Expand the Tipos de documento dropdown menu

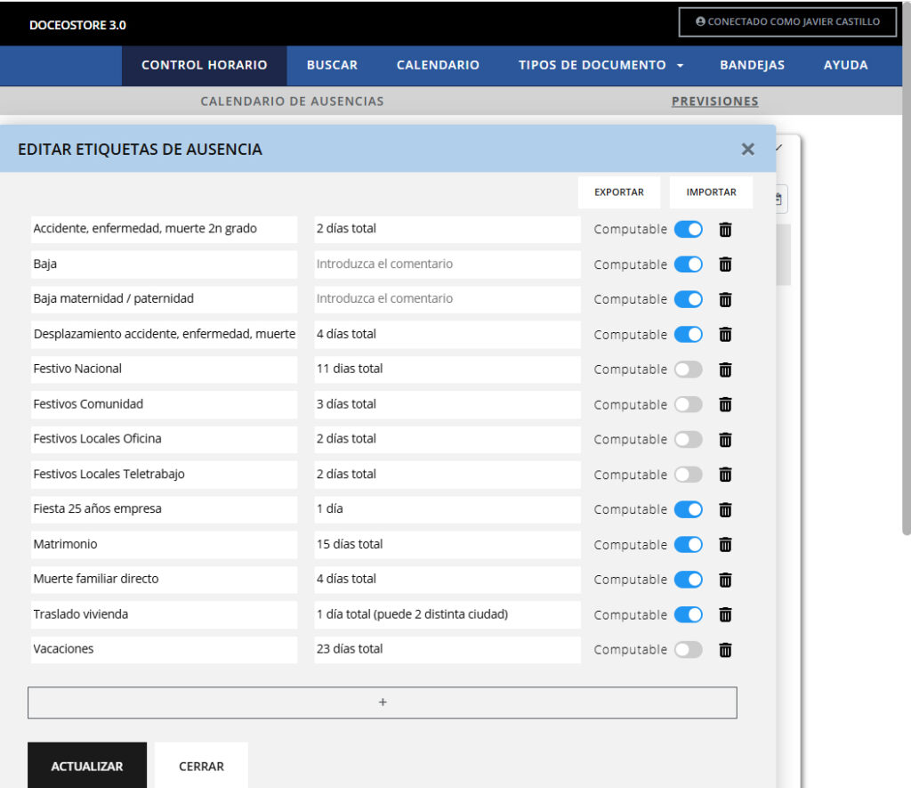coord(601,65)
